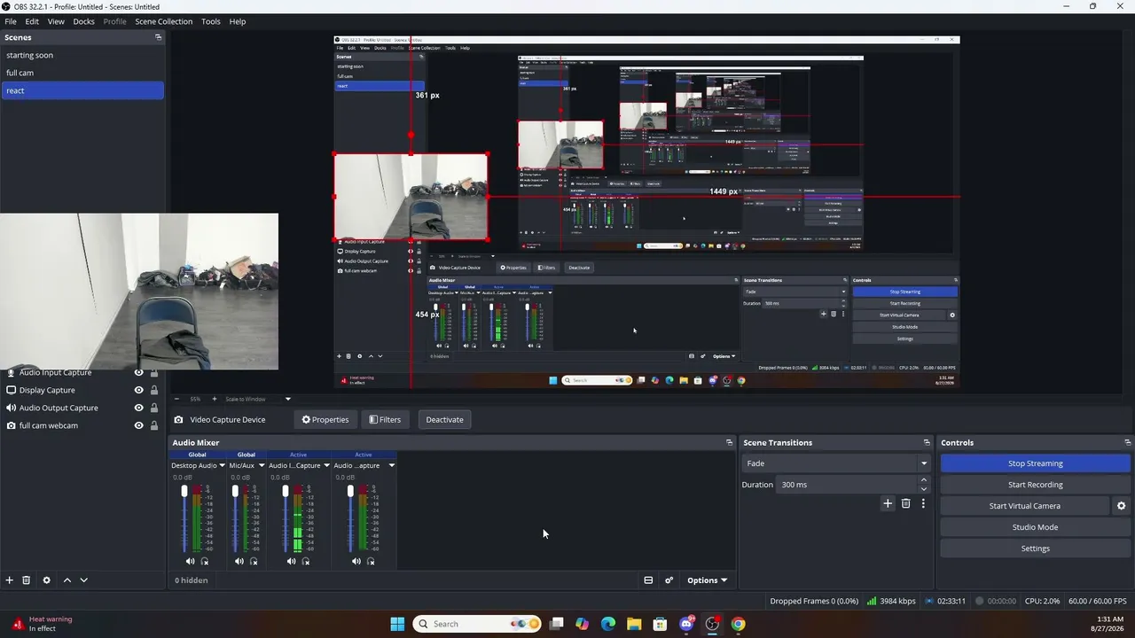This screenshot has width=1135, height=638.
Task: Click Start Virtual Camera button
Action: click(1024, 506)
